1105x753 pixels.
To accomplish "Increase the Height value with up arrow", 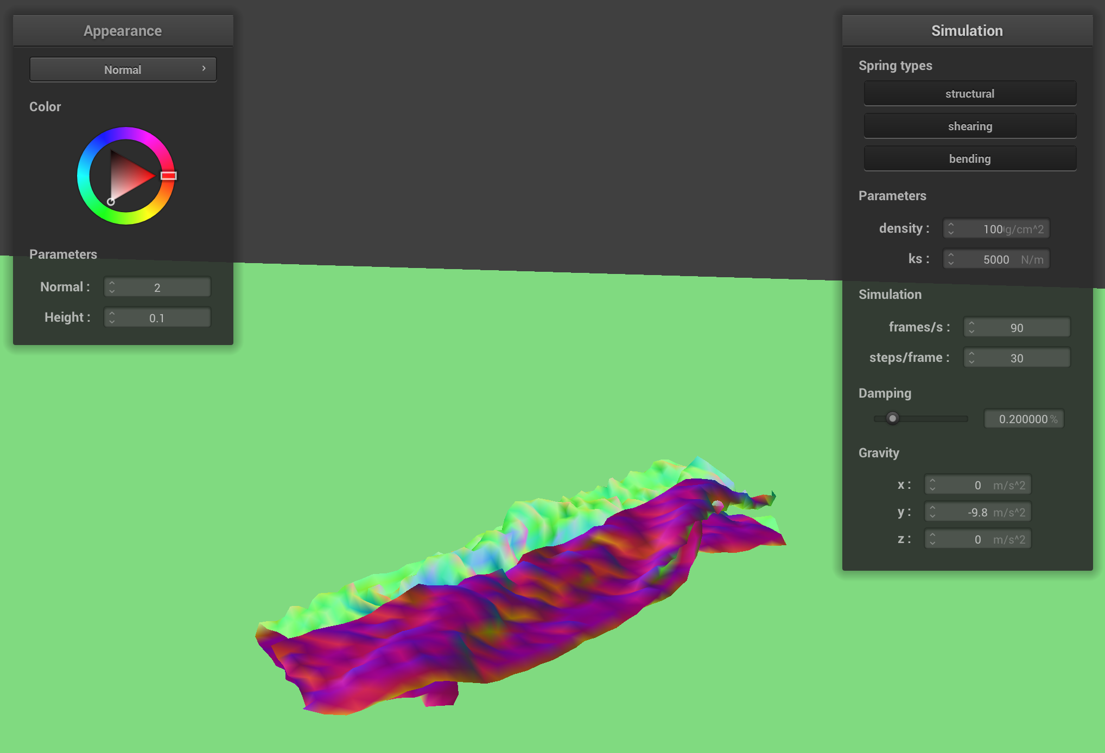I will point(112,313).
